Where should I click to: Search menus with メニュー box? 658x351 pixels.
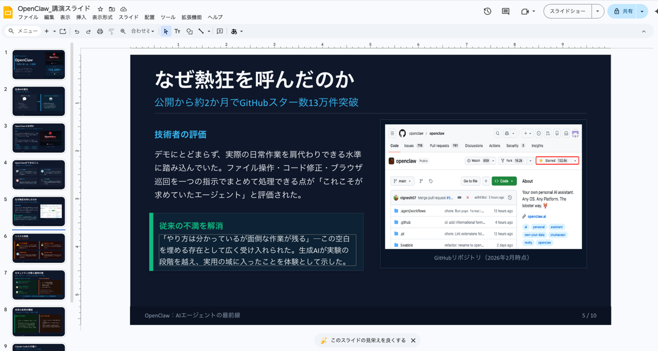tap(23, 31)
